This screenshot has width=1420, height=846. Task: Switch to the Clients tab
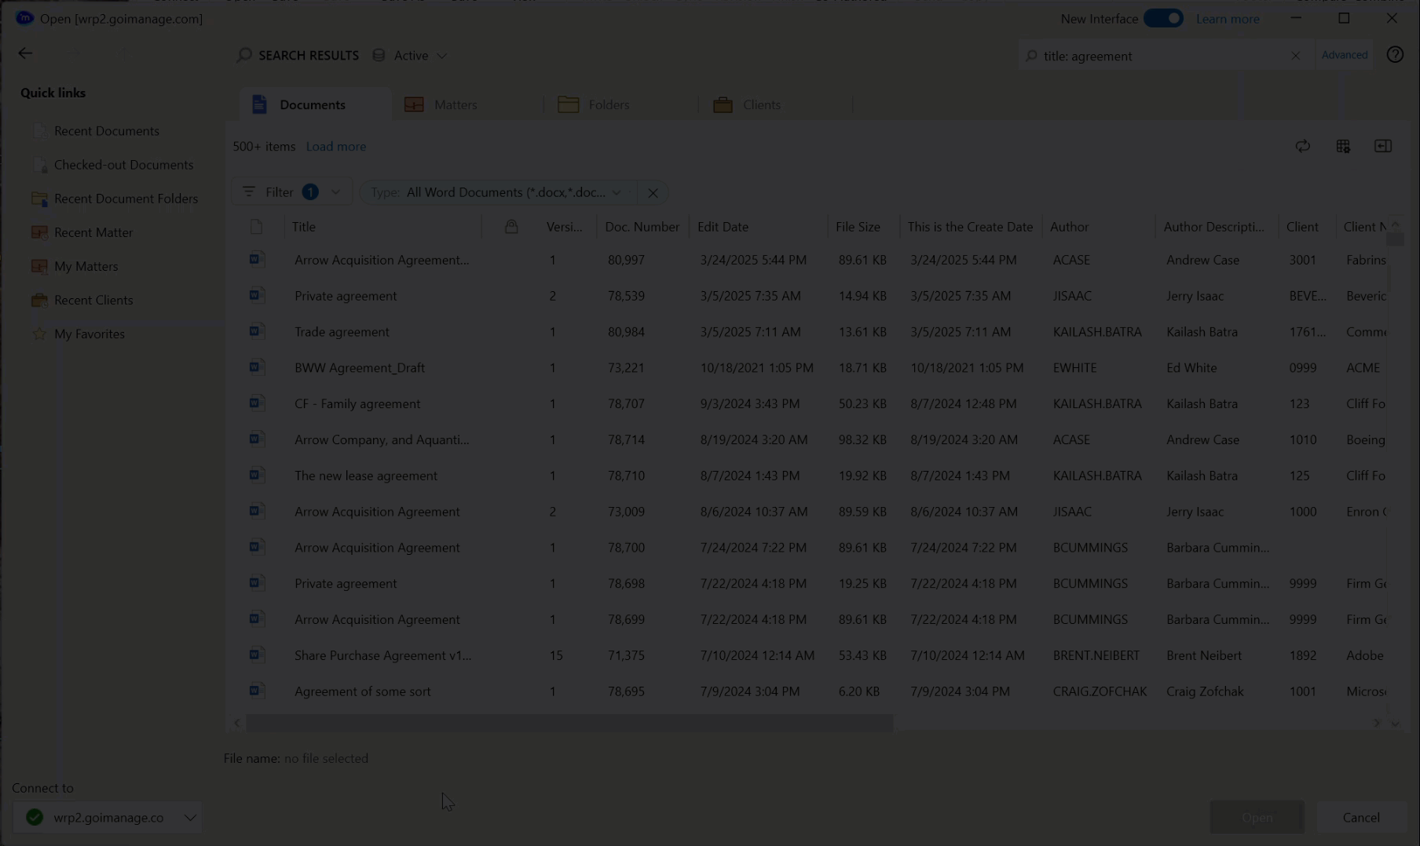click(x=761, y=105)
